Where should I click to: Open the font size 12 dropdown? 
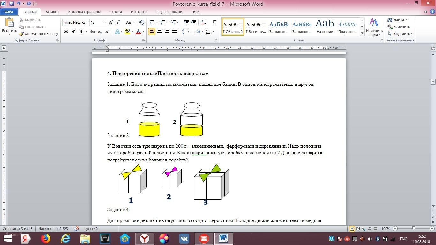[x=105, y=22]
